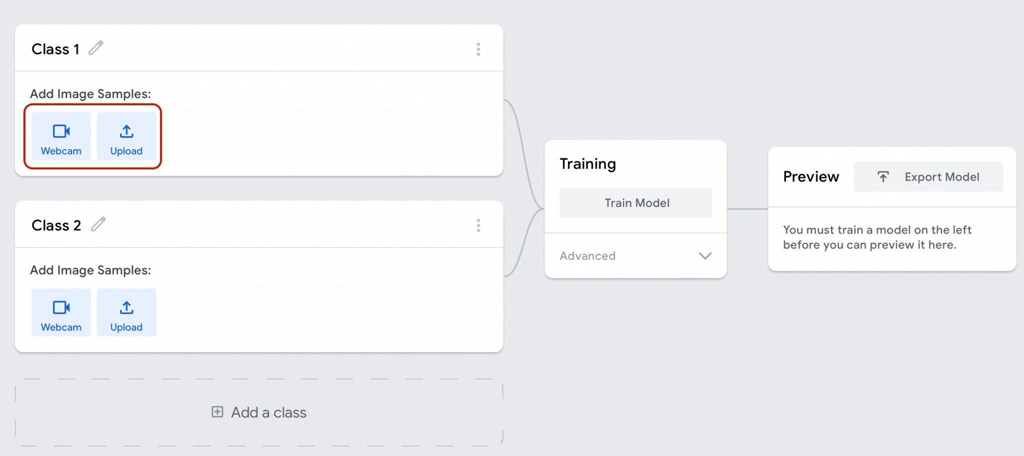The image size is (1024, 456).
Task: Click the Webcam button in Class 2
Action: [61, 312]
